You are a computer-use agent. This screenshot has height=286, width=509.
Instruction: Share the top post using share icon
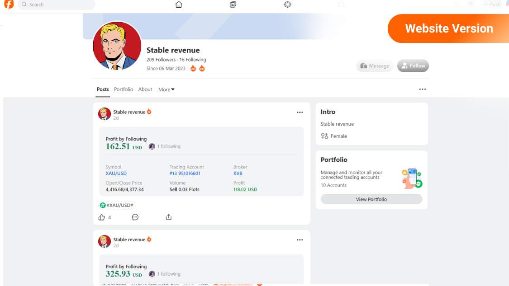point(168,217)
